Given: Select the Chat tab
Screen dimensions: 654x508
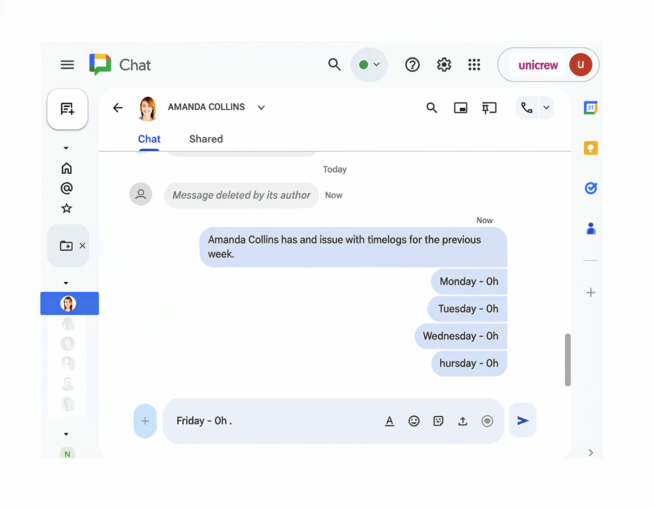Looking at the screenshot, I should 149,139.
